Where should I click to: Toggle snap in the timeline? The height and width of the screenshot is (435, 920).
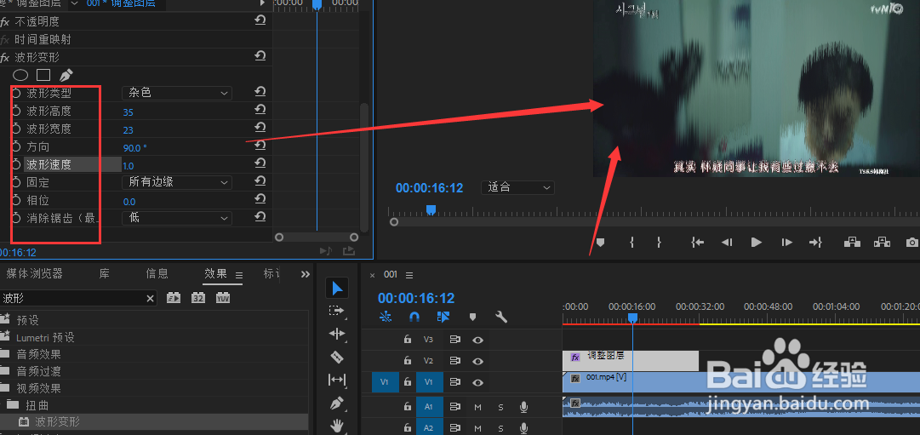click(414, 317)
